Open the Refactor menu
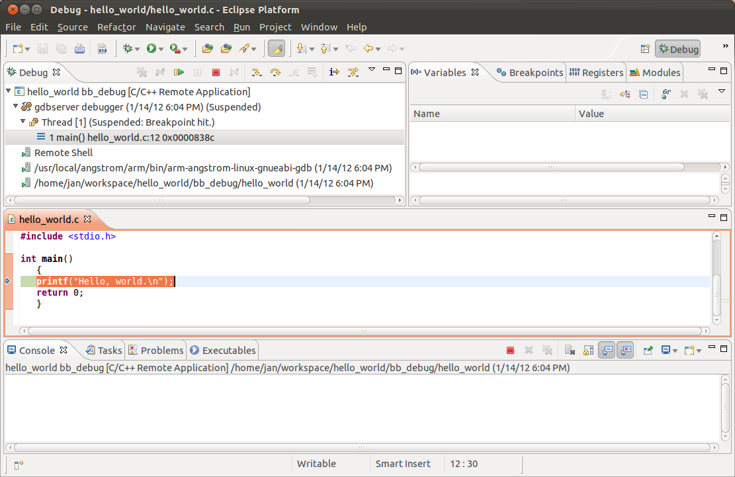 (116, 27)
